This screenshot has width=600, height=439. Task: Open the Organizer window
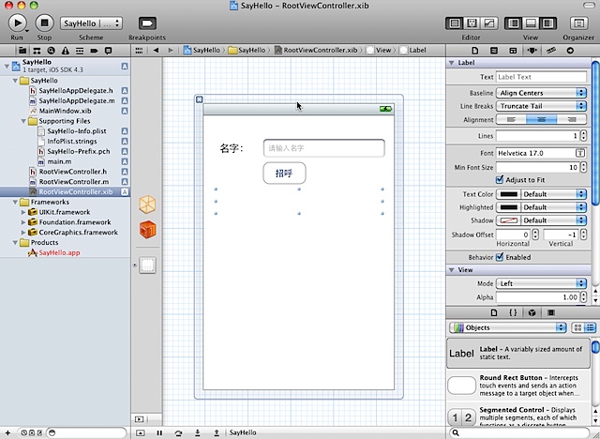coord(577,23)
